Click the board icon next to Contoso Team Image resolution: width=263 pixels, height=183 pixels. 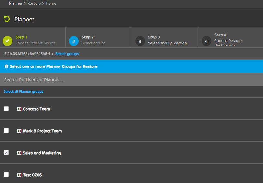(19, 109)
